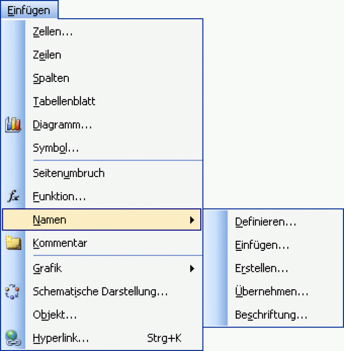
Task: Choose Objekt... from the menu
Action: (x=55, y=314)
